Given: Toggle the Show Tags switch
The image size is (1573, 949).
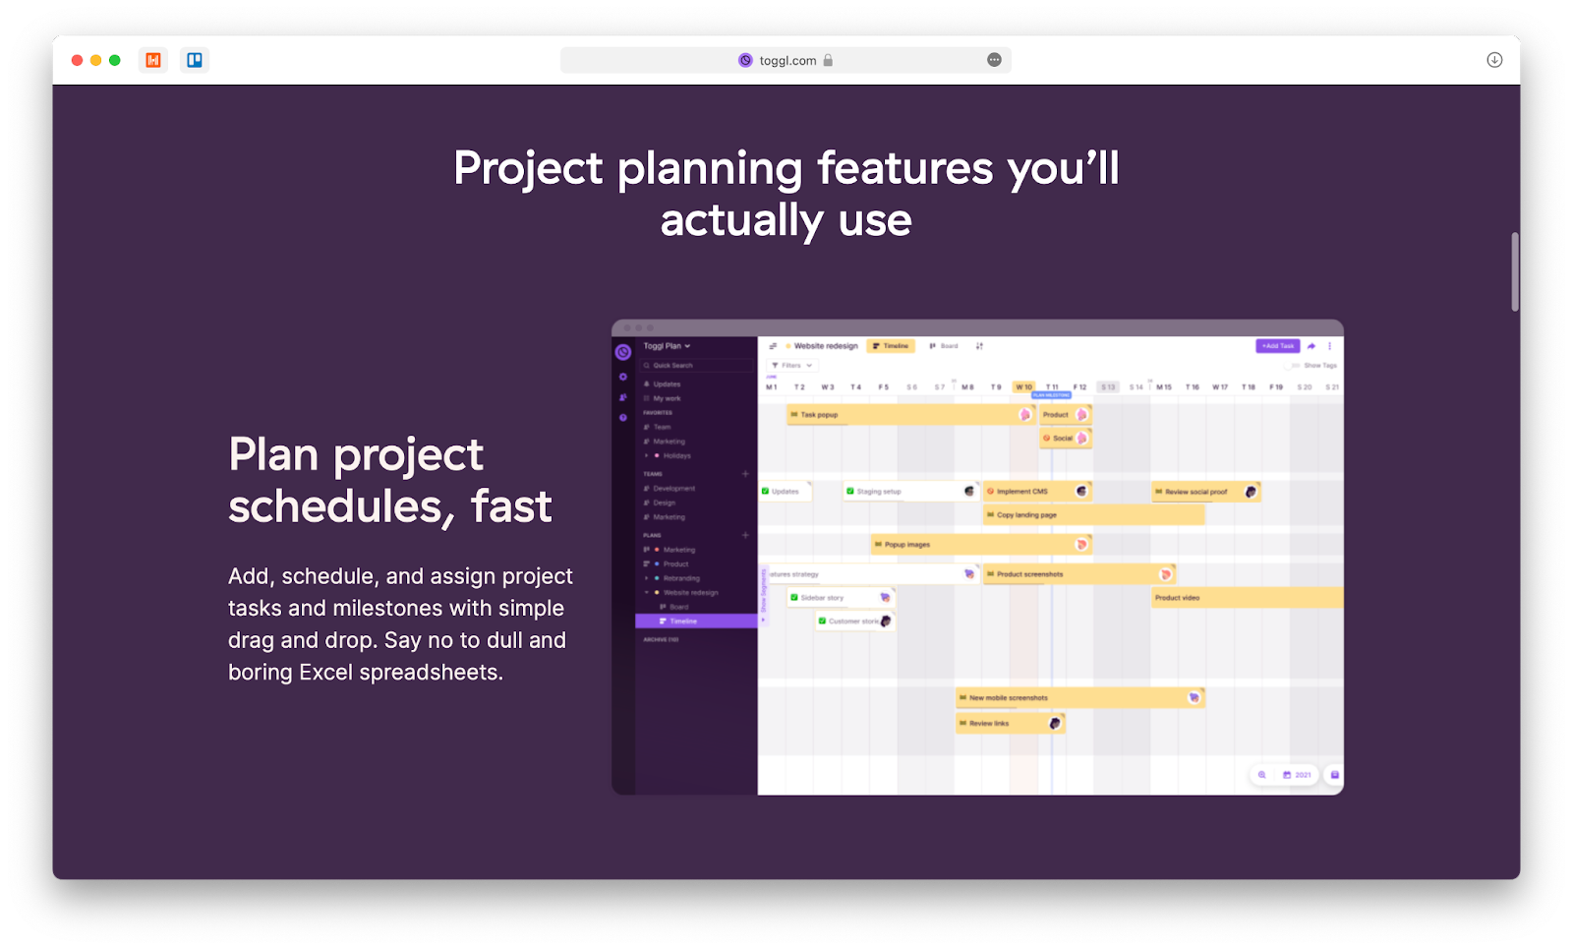Looking at the screenshot, I should point(1292,366).
